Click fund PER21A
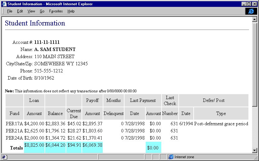Viewport: 259px width, 161px height. point(14,131)
